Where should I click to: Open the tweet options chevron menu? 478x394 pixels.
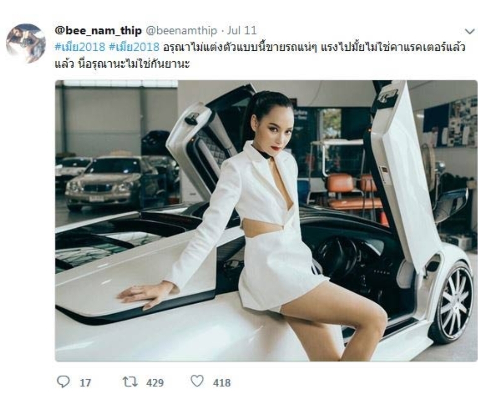tap(470, 31)
